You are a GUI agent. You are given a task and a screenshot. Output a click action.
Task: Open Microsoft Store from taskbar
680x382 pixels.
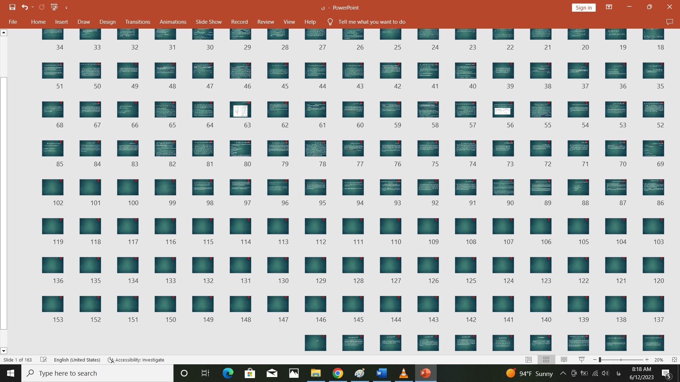(x=250, y=373)
